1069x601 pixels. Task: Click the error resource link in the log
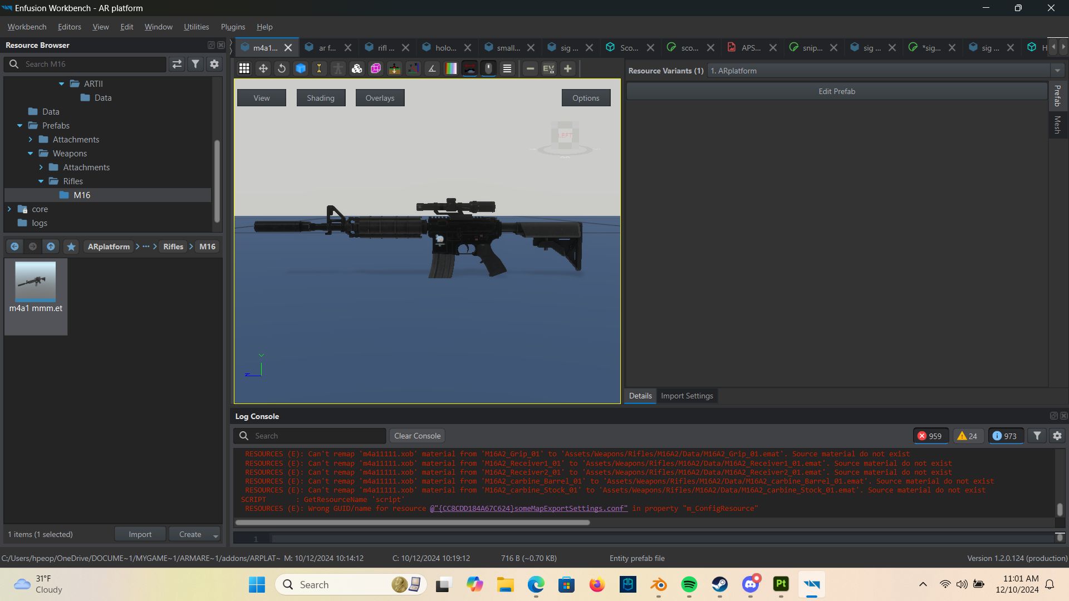click(x=528, y=508)
